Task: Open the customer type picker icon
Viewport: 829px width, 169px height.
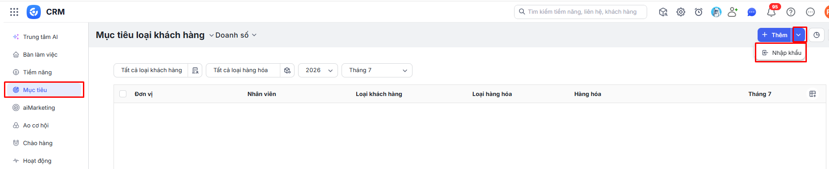Action: 195,70
